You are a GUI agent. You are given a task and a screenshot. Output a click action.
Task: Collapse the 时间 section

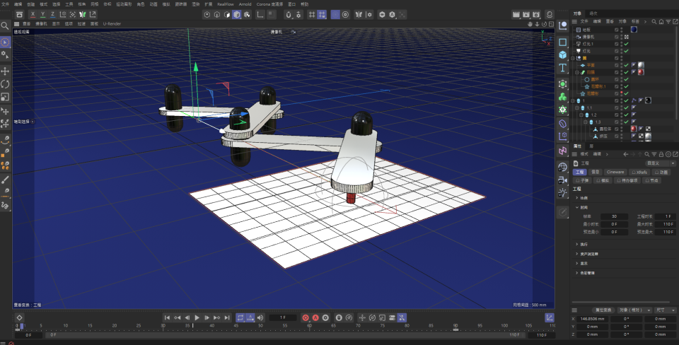click(x=579, y=208)
